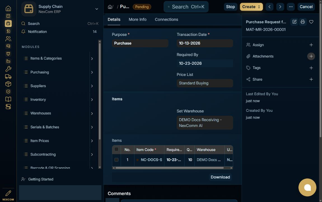Click the Download button under items table
Screen dimensions: 322x202
pos(220,177)
